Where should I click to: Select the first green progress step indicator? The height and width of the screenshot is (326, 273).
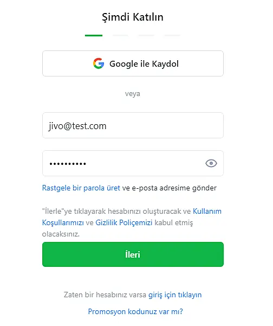(94, 36)
